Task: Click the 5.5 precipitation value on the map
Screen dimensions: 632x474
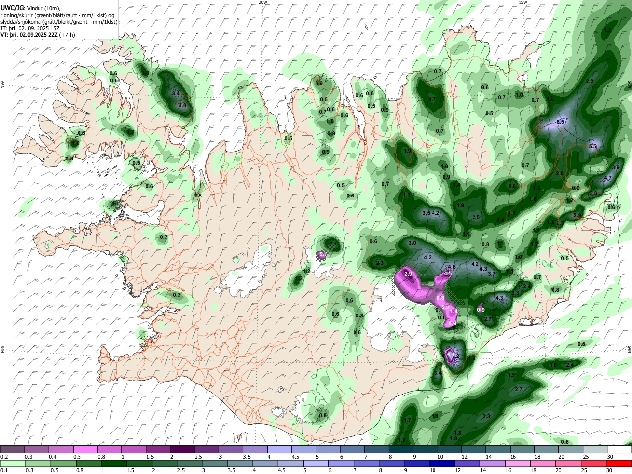Action: [593, 146]
